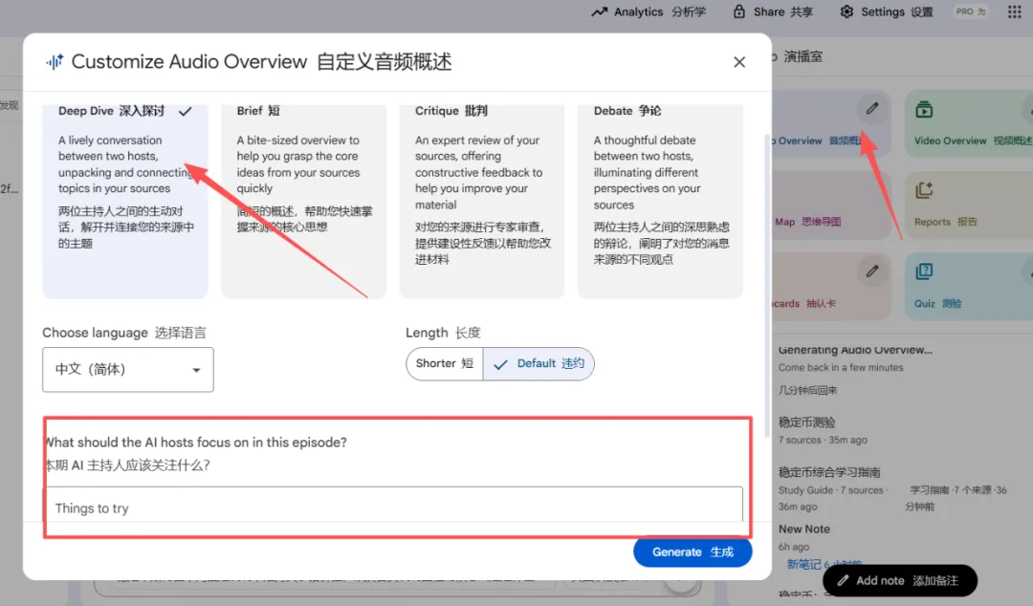Click the Flashcards pencil edit icon

coord(871,271)
